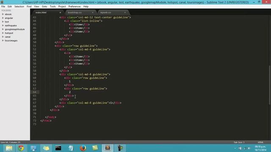Expand the test folder
271x152 pixels.
pyautogui.click(x=3, y=22)
